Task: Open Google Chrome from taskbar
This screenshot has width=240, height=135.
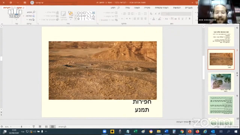Action: pyautogui.click(x=182, y=131)
